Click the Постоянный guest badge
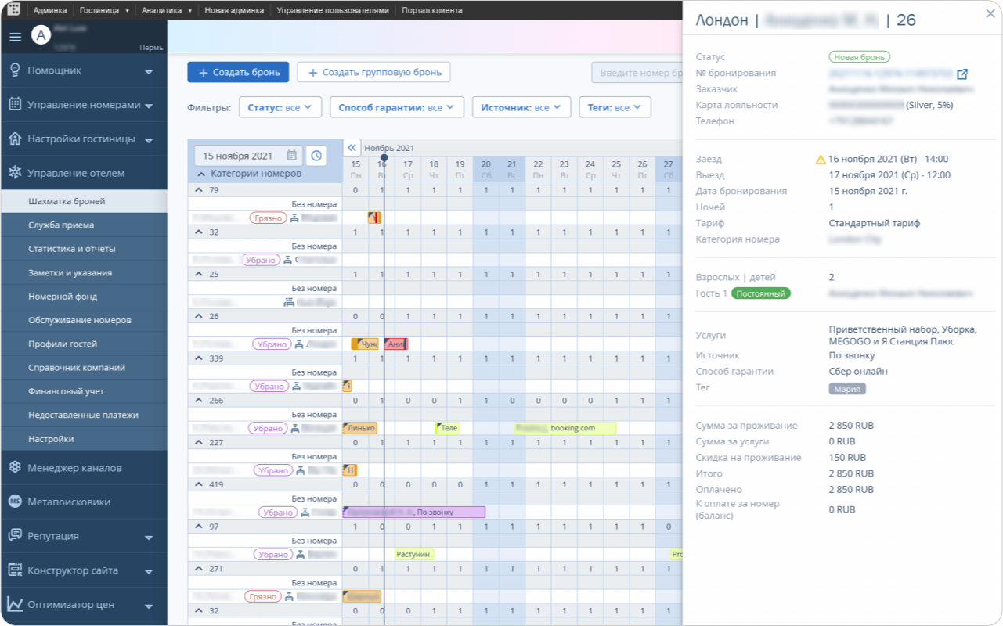 [x=761, y=293]
